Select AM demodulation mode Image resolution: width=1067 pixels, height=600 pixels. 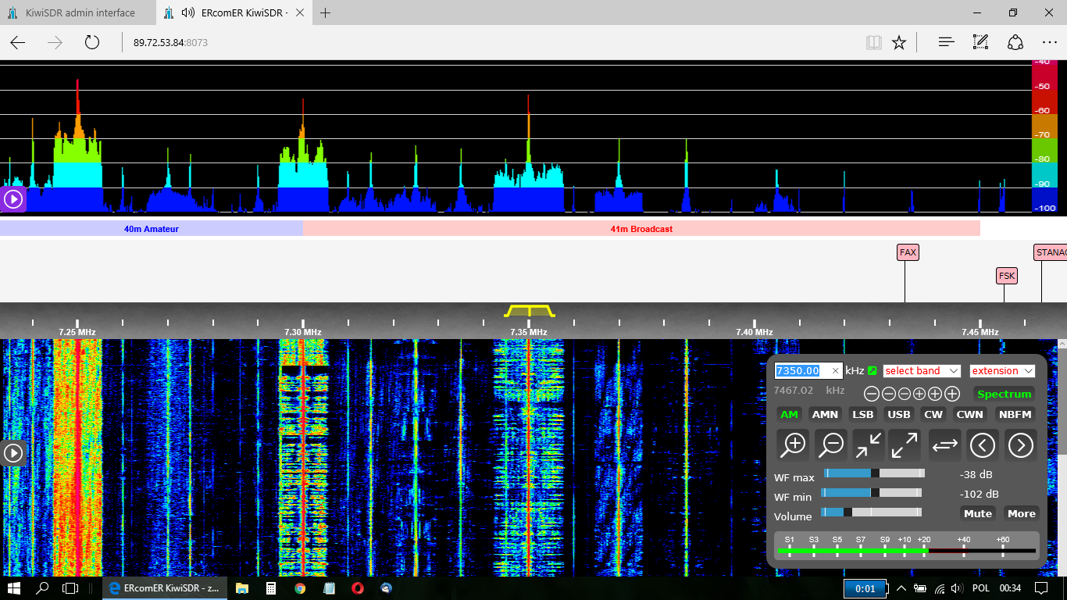(790, 415)
